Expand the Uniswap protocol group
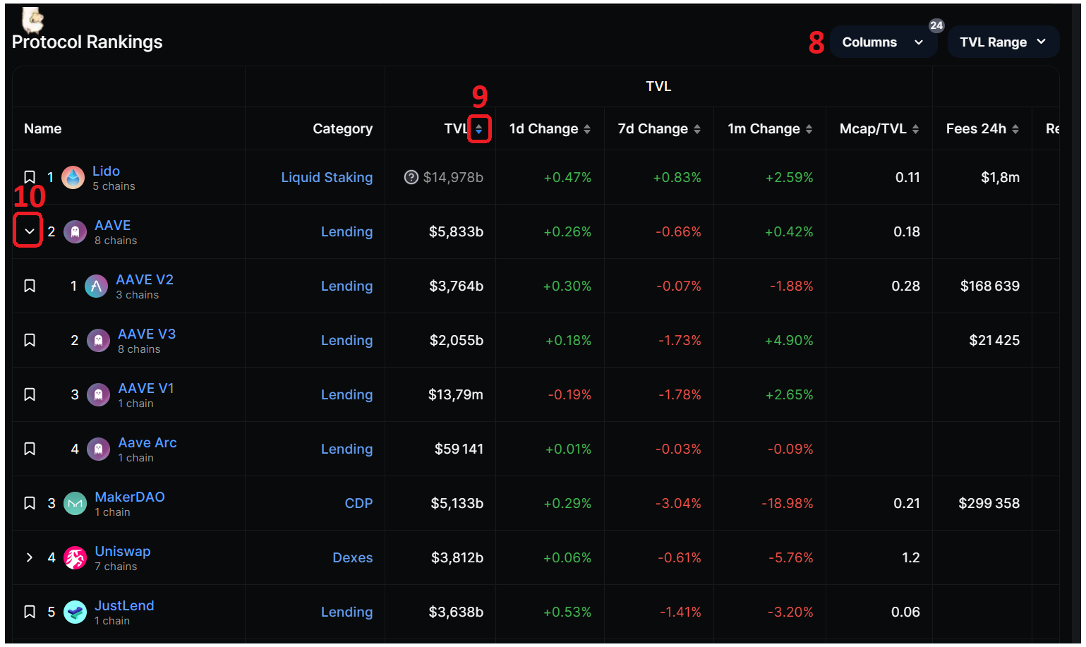Screen dimensions: 1086x647 [x=29, y=557]
